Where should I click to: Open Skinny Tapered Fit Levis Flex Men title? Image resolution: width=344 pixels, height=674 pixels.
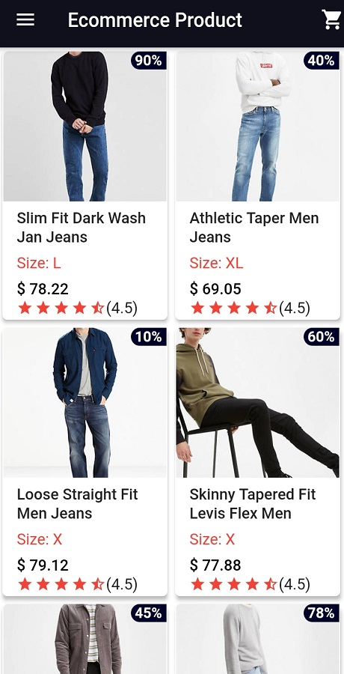pos(253,504)
